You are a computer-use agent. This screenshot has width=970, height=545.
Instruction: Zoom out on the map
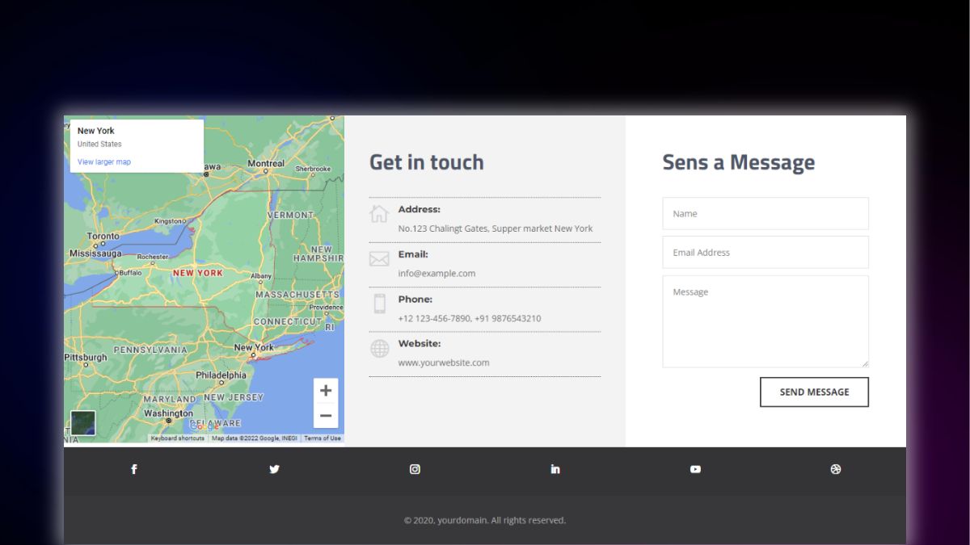coord(326,416)
